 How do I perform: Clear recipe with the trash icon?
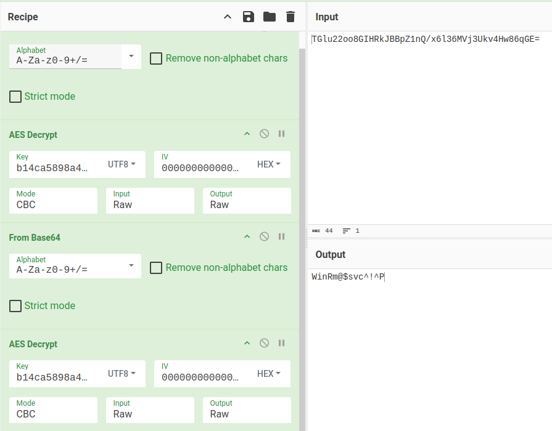290,17
